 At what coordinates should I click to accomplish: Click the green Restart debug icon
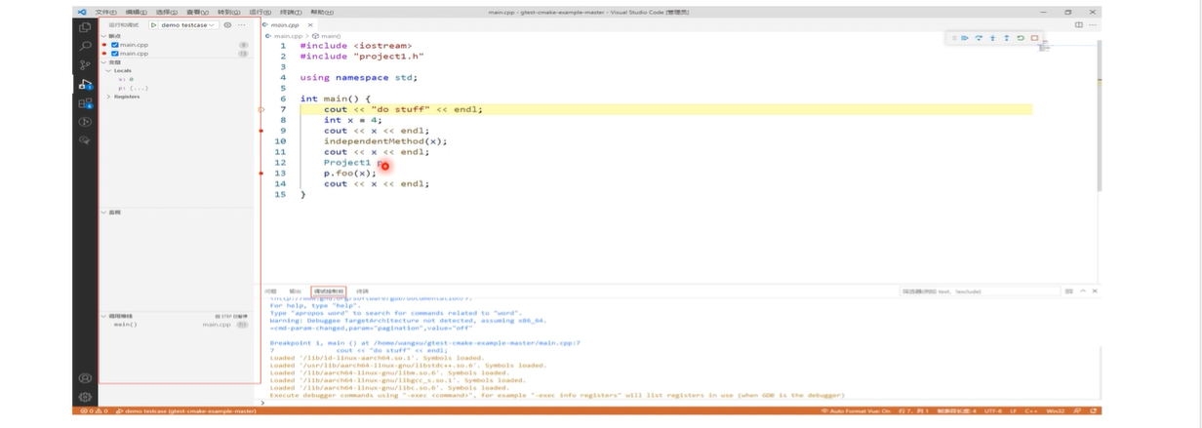click(x=1021, y=38)
